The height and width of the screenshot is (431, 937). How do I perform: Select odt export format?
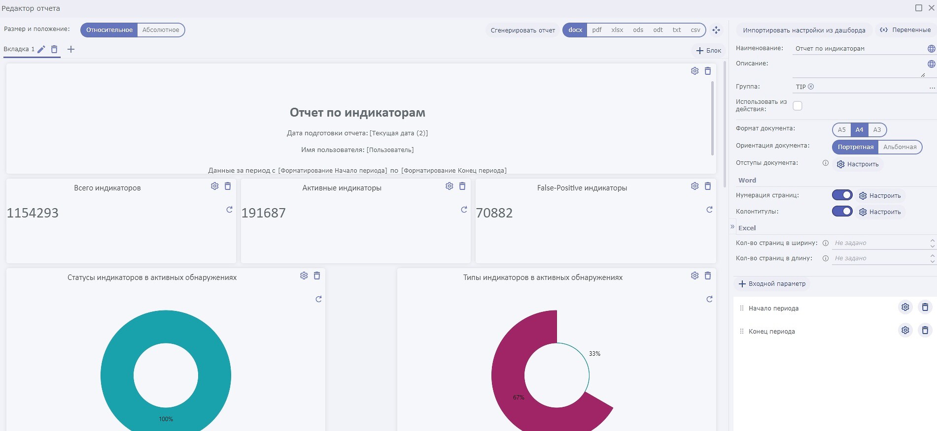click(658, 30)
